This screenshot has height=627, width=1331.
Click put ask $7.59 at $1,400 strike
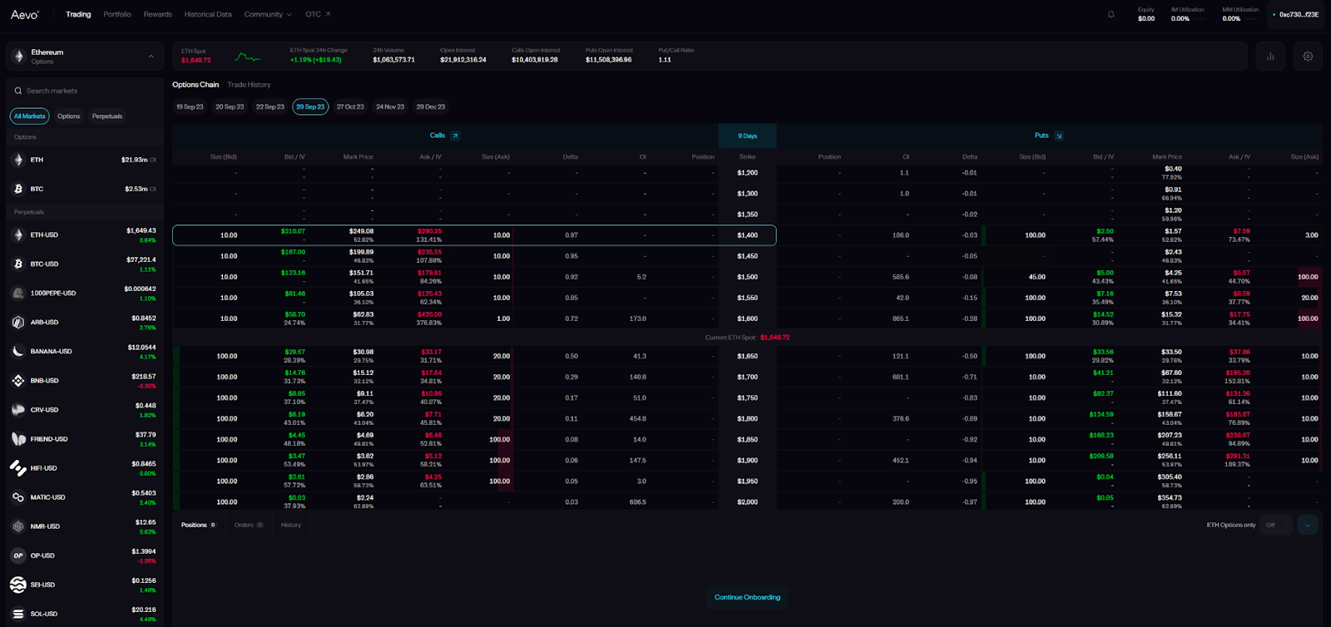tap(1241, 231)
